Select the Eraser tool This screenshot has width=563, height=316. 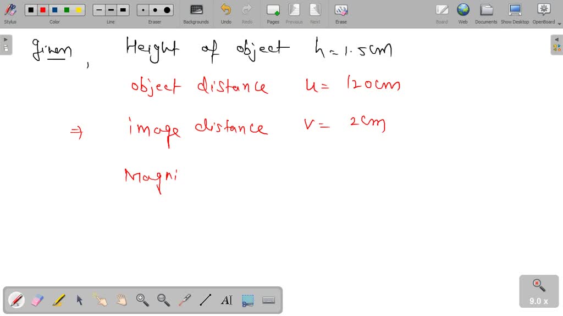tap(36, 300)
